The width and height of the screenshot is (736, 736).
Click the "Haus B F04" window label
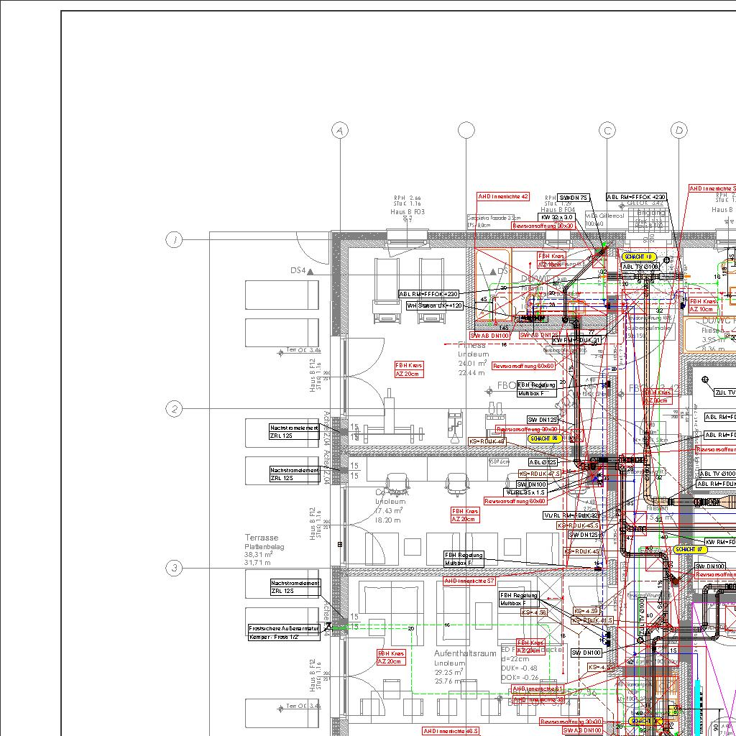pyautogui.click(x=558, y=210)
